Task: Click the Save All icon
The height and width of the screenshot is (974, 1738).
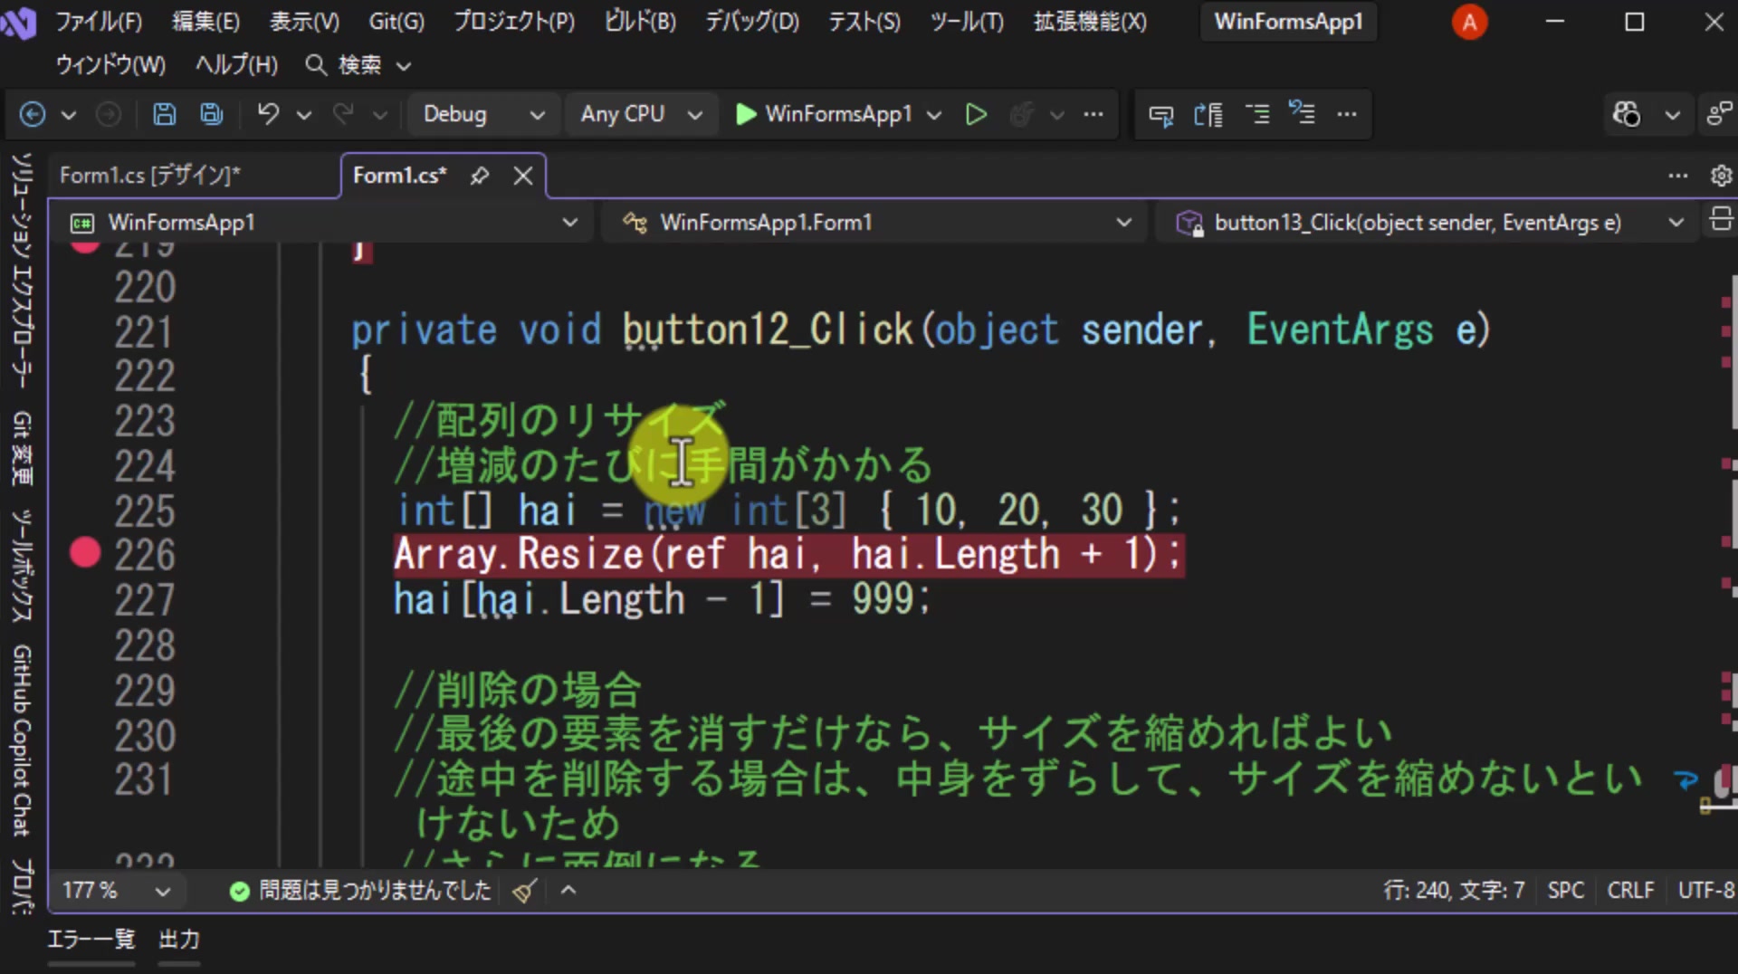Action: [x=212, y=114]
